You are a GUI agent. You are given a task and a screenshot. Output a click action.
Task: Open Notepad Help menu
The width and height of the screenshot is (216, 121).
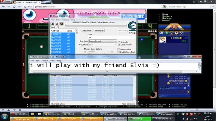point(59,61)
